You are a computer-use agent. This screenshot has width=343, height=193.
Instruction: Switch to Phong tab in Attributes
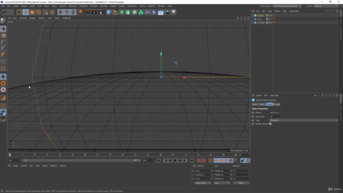[x=277, y=105]
